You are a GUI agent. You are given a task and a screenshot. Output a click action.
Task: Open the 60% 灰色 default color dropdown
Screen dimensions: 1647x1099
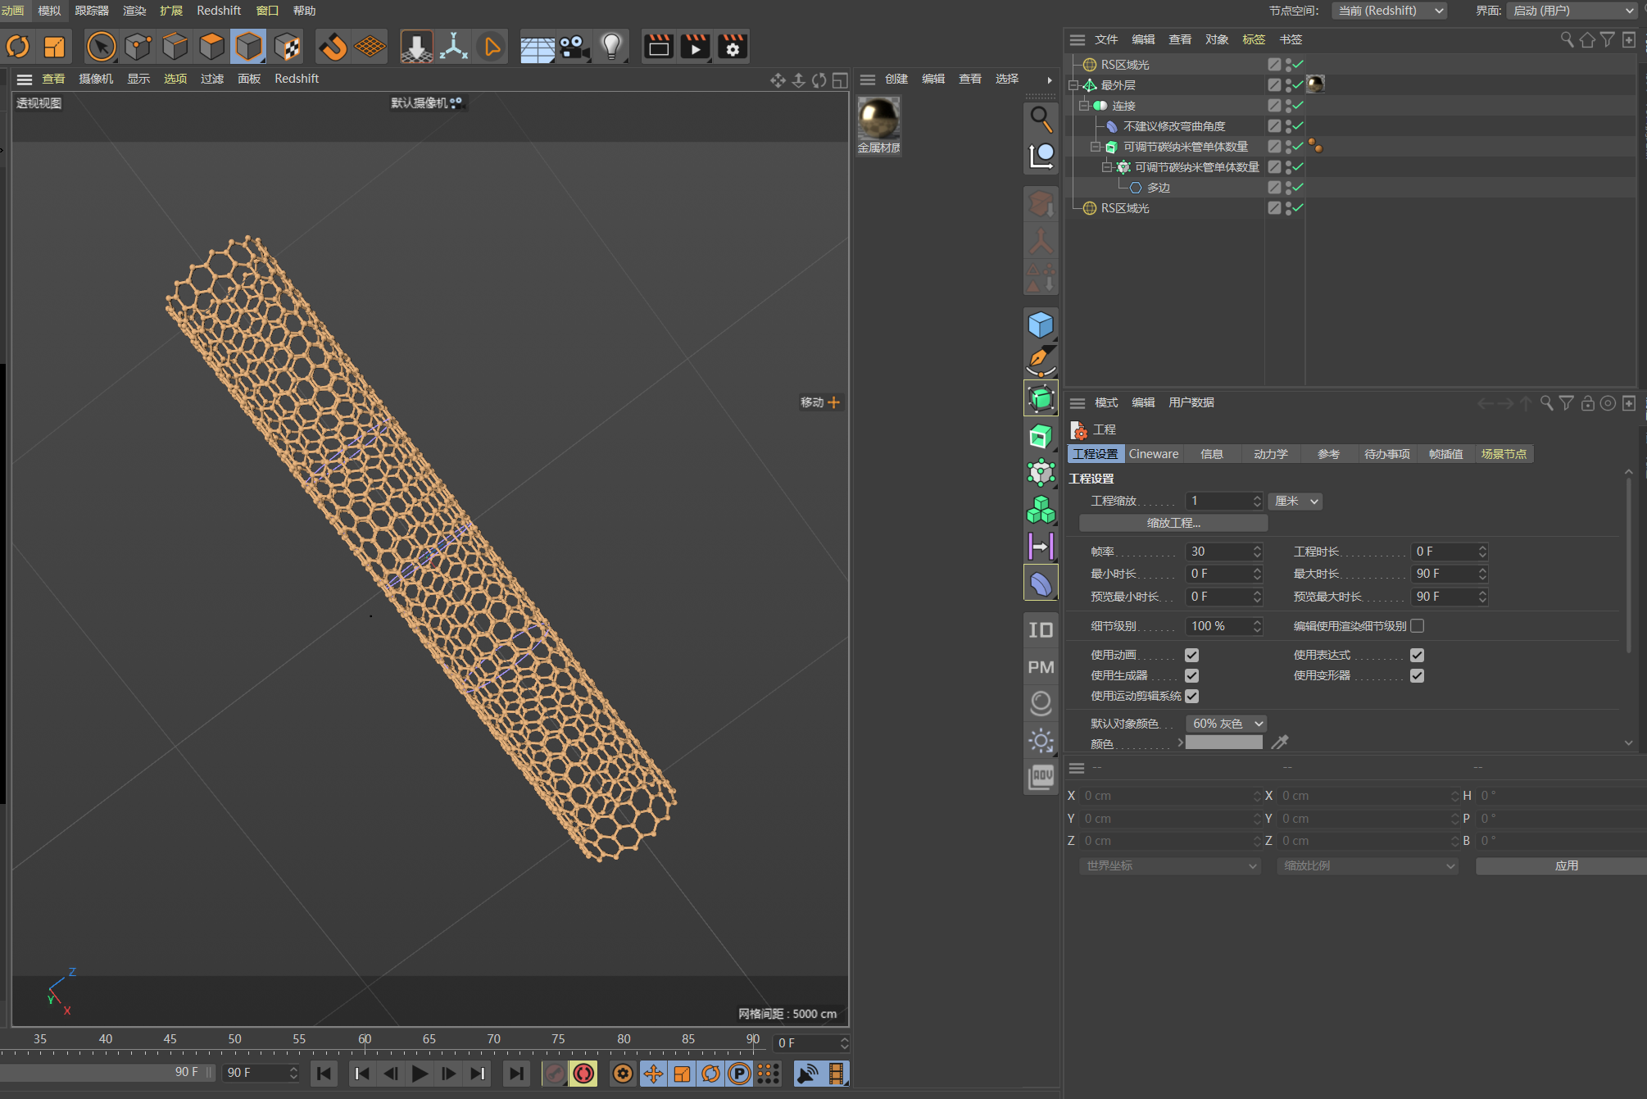[1227, 724]
